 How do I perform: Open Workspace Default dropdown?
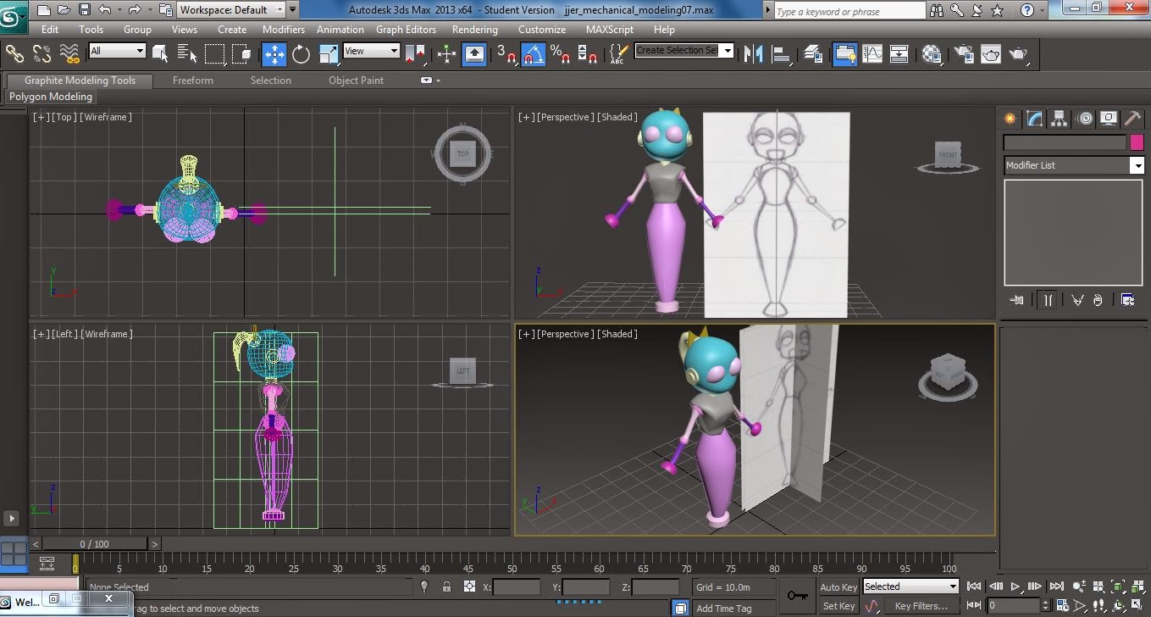(231, 10)
